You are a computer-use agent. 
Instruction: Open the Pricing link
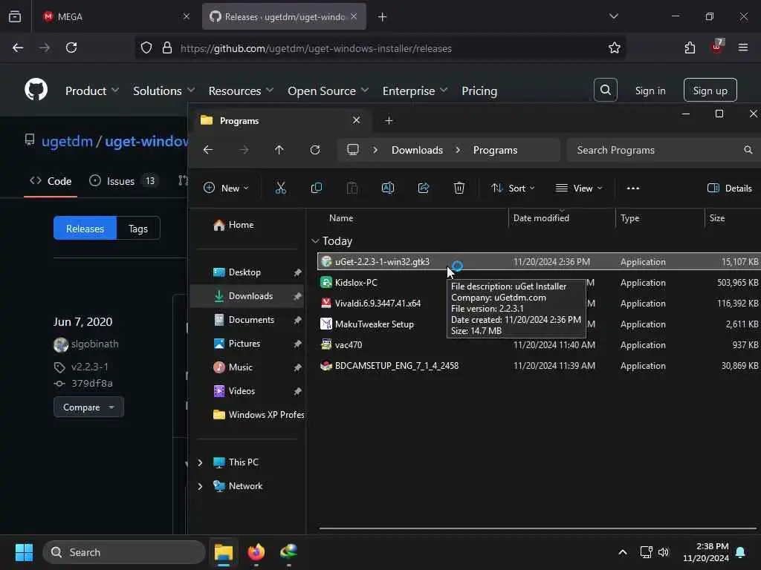pyautogui.click(x=479, y=91)
